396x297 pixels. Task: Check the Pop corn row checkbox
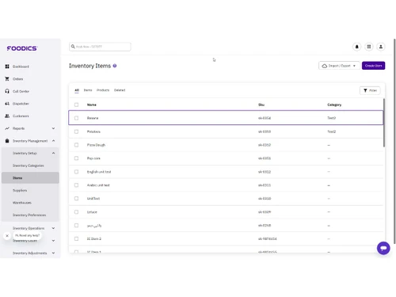(76, 158)
